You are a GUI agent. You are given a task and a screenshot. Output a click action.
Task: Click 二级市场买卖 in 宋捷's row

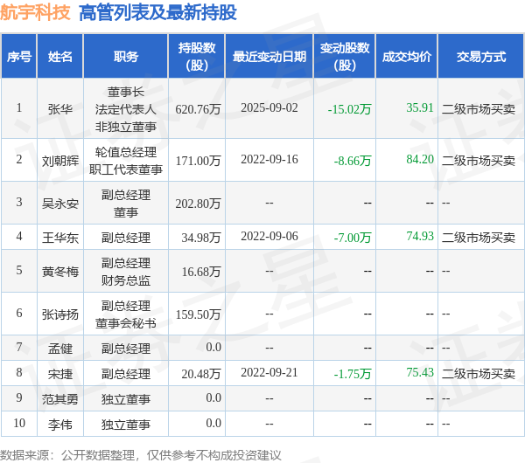(x=479, y=374)
